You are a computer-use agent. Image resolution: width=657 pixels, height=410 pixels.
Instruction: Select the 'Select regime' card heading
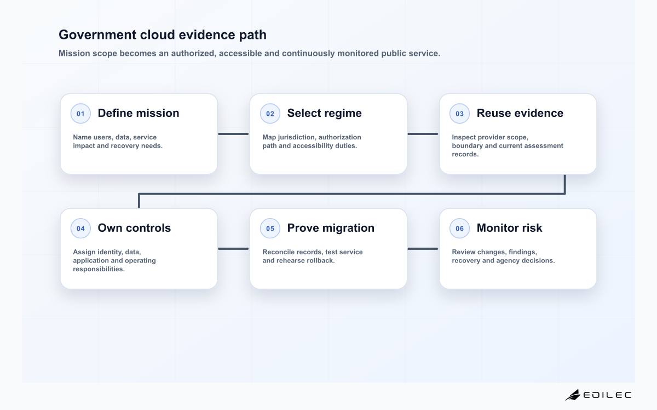point(325,113)
